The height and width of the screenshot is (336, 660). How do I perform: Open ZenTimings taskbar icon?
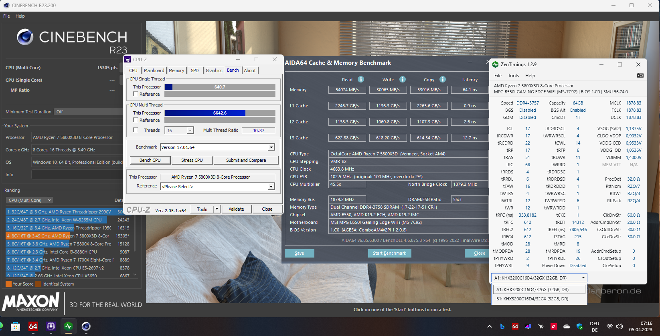(69, 326)
